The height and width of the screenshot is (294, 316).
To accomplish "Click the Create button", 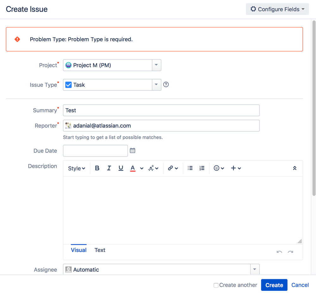I will [274, 285].
